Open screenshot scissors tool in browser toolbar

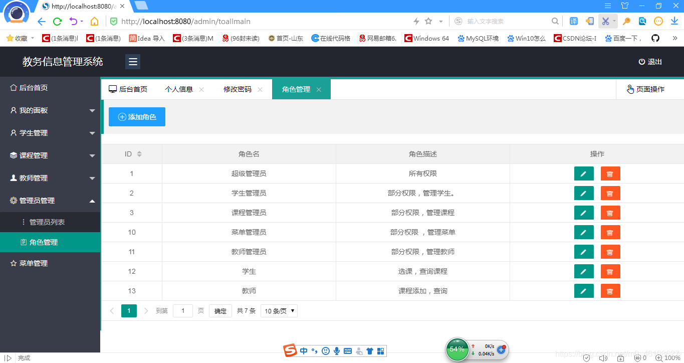pyautogui.click(x=605, y=21)
